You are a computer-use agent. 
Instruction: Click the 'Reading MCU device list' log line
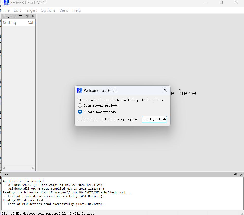tap(27, 200)
